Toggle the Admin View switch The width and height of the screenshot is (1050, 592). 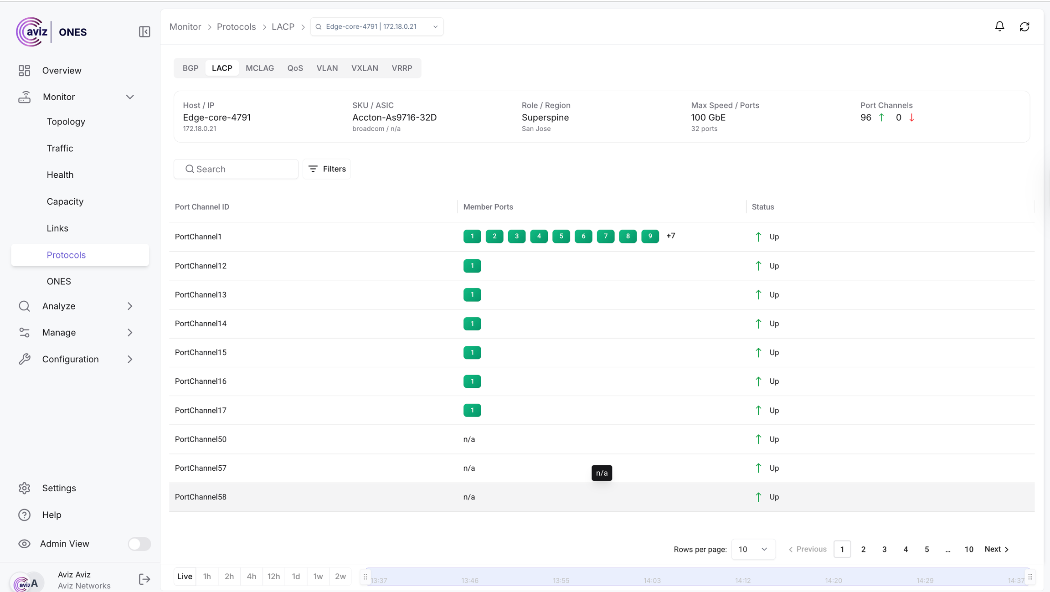139,544
